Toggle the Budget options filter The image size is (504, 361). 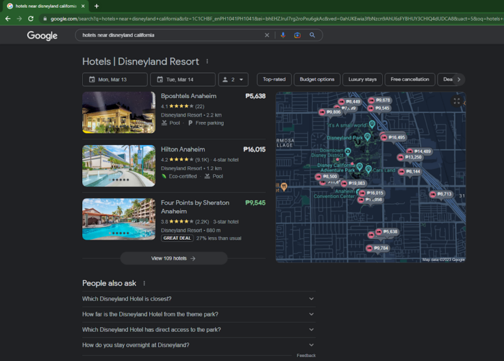[x=317, y=79]
